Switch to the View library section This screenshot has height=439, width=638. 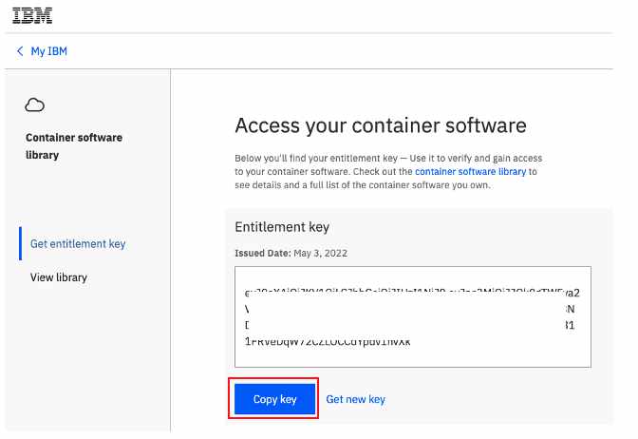(59, 277)
